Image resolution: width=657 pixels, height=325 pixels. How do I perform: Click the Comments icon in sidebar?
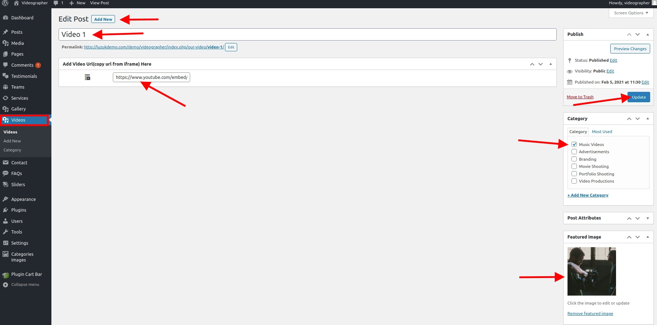tap(5, 65)
